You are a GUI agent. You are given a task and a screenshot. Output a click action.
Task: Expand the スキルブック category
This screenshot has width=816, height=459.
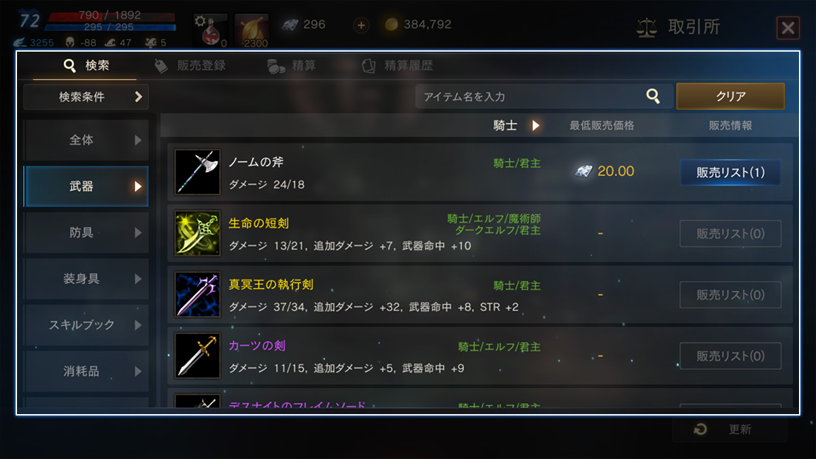coord(86,325)
